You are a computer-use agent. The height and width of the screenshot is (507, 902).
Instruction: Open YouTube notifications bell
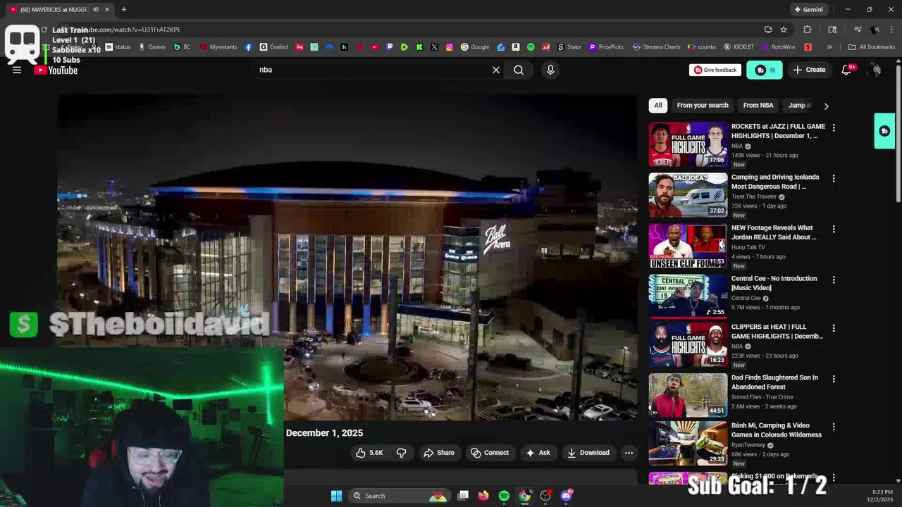pyautogui.click(x=848, y=70)
